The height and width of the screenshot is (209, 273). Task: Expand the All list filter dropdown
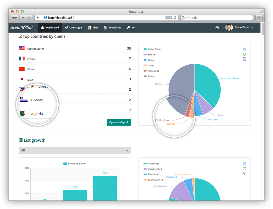point(75,150)
